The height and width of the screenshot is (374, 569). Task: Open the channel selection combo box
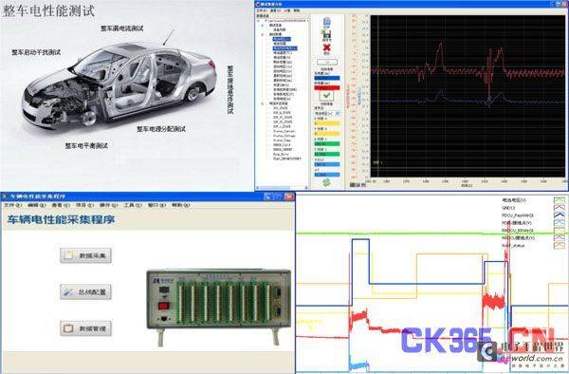tap(327, 113)
